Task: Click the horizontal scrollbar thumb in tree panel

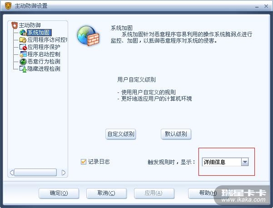Action: pos(35,173)
